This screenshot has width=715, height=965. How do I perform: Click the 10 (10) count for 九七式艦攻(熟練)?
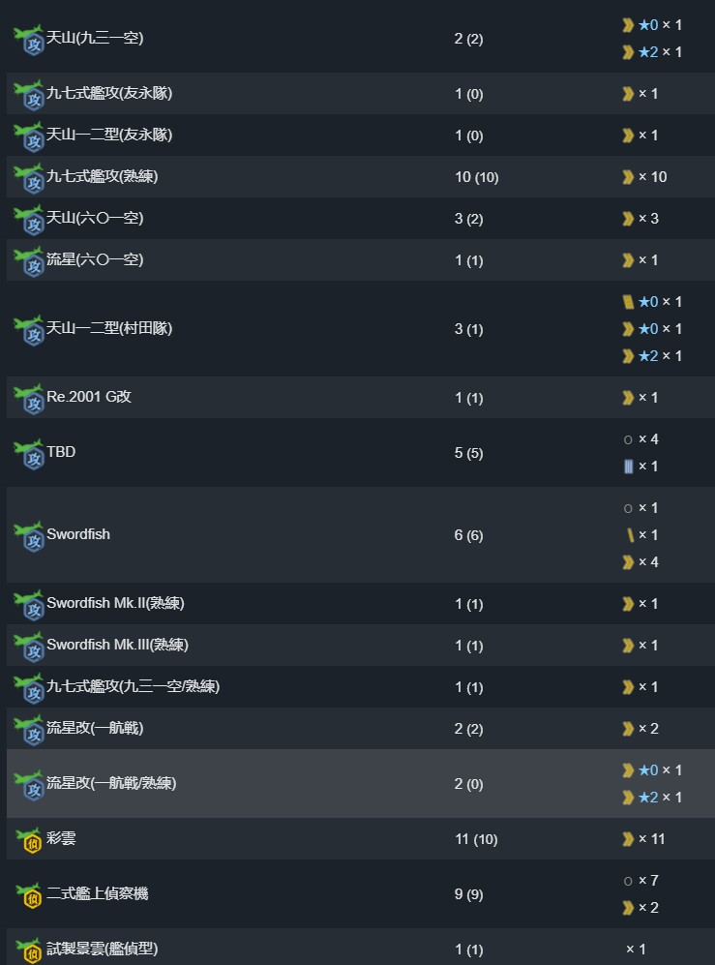[x=477, y=177]
